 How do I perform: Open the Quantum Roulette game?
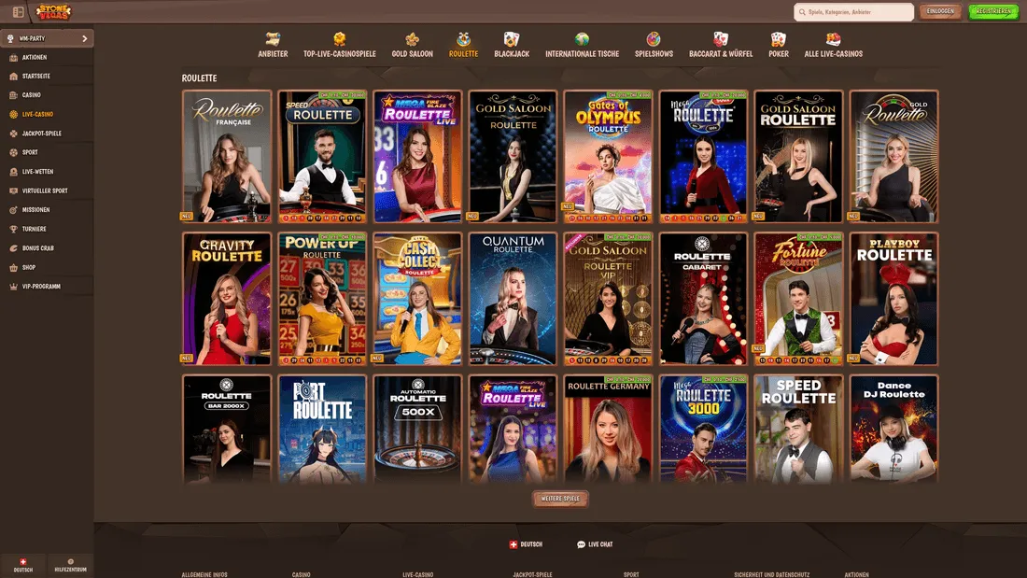513,299
